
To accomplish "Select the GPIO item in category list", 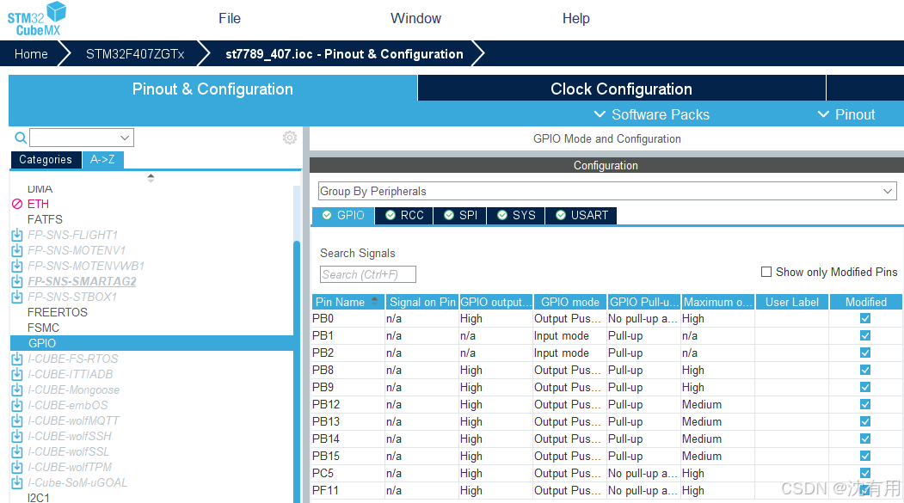I will [151, 343].
